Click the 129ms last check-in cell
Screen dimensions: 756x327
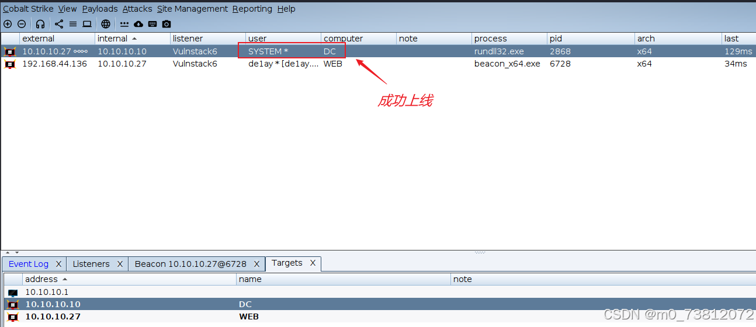(x=738, y=51)
